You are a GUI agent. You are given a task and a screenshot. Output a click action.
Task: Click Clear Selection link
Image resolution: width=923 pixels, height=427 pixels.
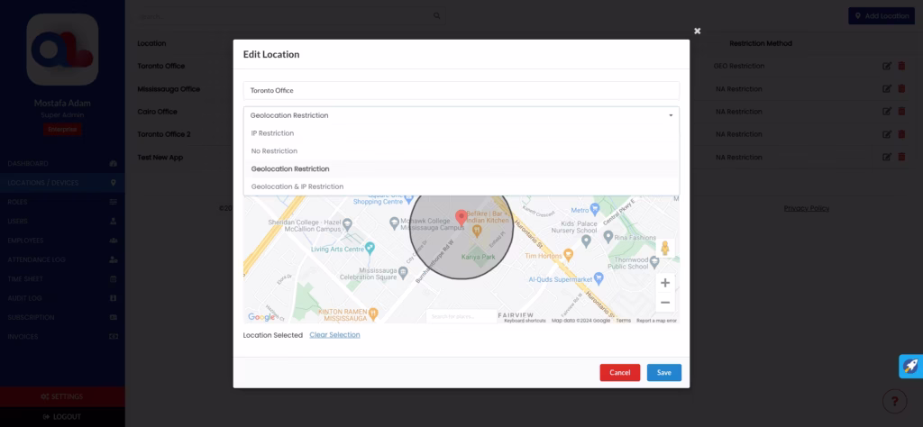(334, 334)
